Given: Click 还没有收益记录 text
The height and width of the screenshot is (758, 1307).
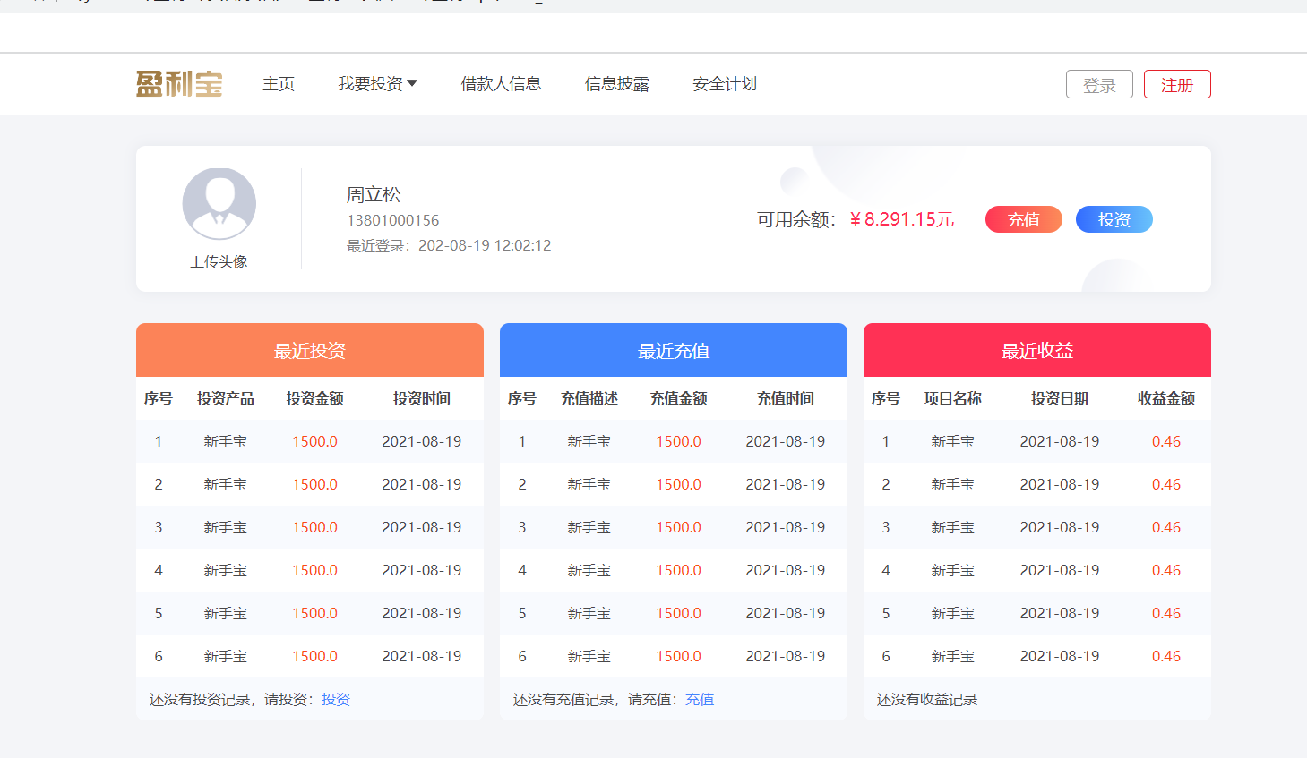Looking at the screenshot, I should pyautogui.click(x=927, y=699).
